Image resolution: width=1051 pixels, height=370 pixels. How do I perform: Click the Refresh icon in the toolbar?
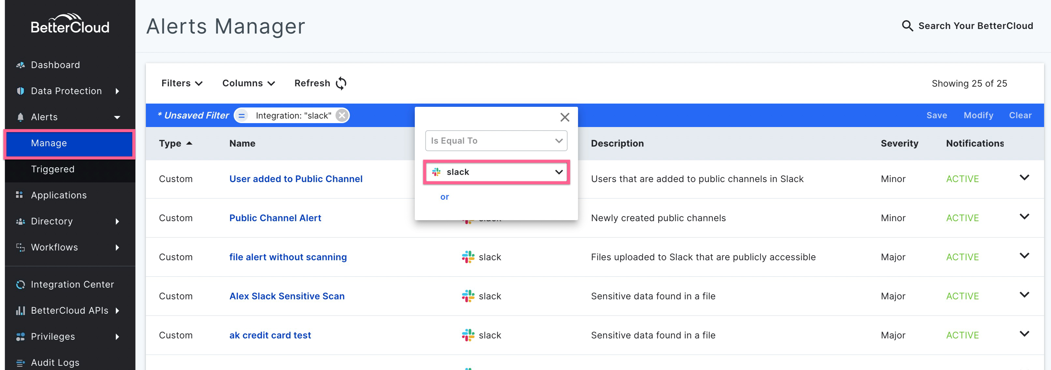(341, 83)
